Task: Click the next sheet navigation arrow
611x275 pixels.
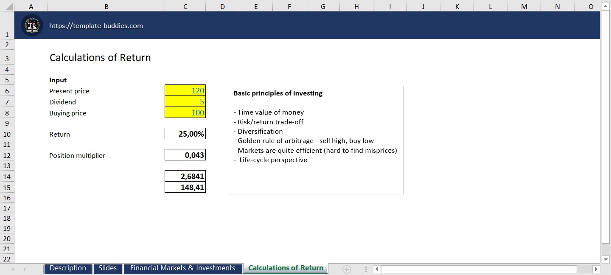Action: 25,269
